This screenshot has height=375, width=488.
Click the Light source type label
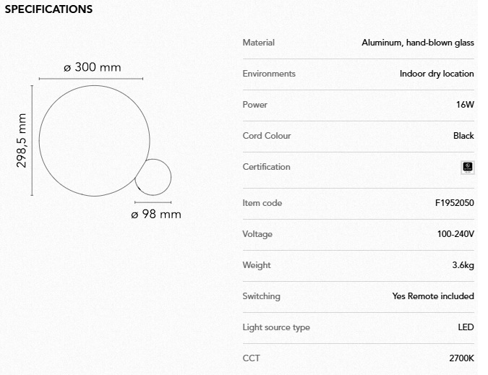coord(276,327)
